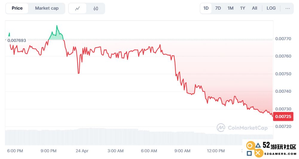The height and width of the screenshot is (159, 299).
Task: Choose the 1M time range
Action: click(x=230, y=8)
